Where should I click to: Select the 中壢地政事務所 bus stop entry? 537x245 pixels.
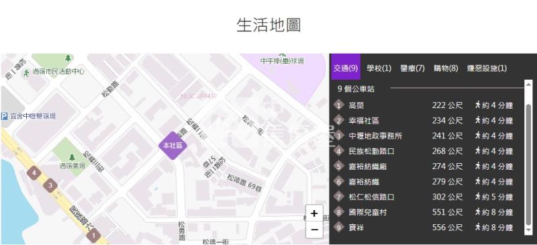pyautogui.click(x=424, y=136)
